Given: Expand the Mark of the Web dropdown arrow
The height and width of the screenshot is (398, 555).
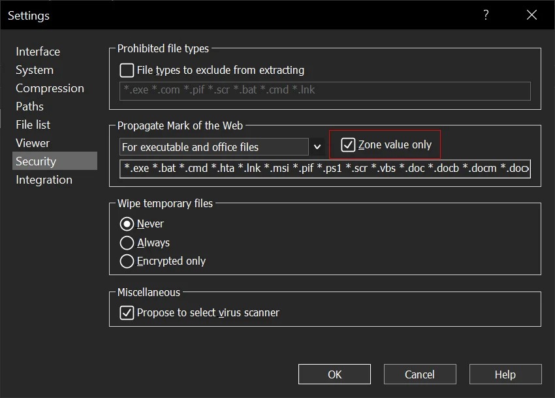Looking at the screenshot, I should coord(317,147).
